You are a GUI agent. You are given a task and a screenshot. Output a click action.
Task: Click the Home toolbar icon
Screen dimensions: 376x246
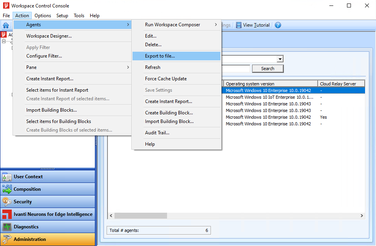coord(6,25)
